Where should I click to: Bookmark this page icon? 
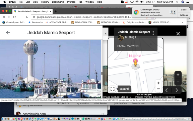[27, 17]
